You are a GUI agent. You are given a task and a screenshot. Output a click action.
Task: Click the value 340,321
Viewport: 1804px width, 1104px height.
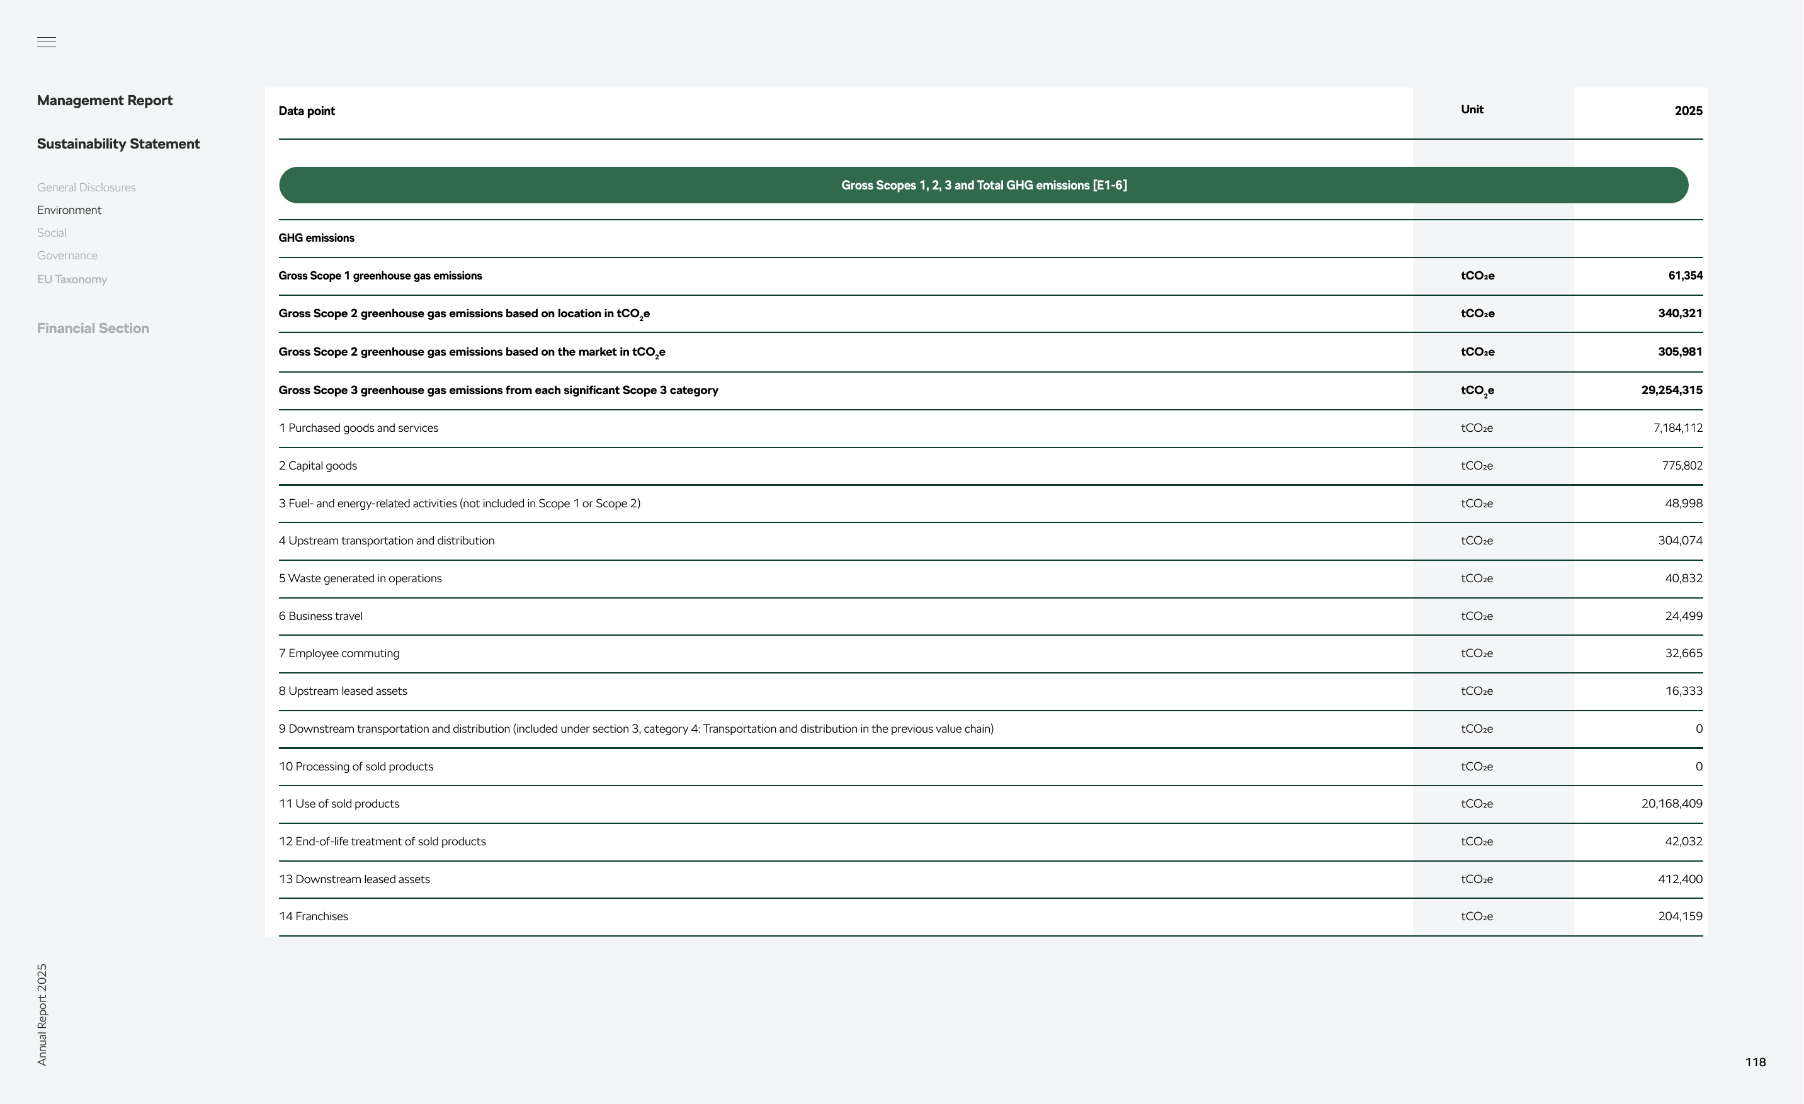click(x=1680, y=313)
